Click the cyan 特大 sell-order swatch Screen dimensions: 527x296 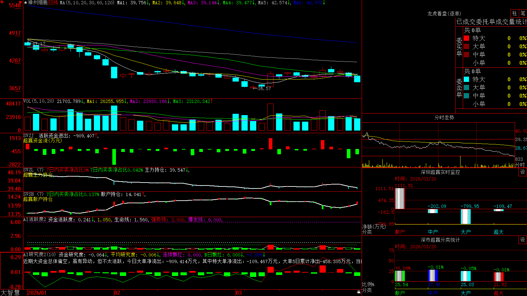pos(466,79)
